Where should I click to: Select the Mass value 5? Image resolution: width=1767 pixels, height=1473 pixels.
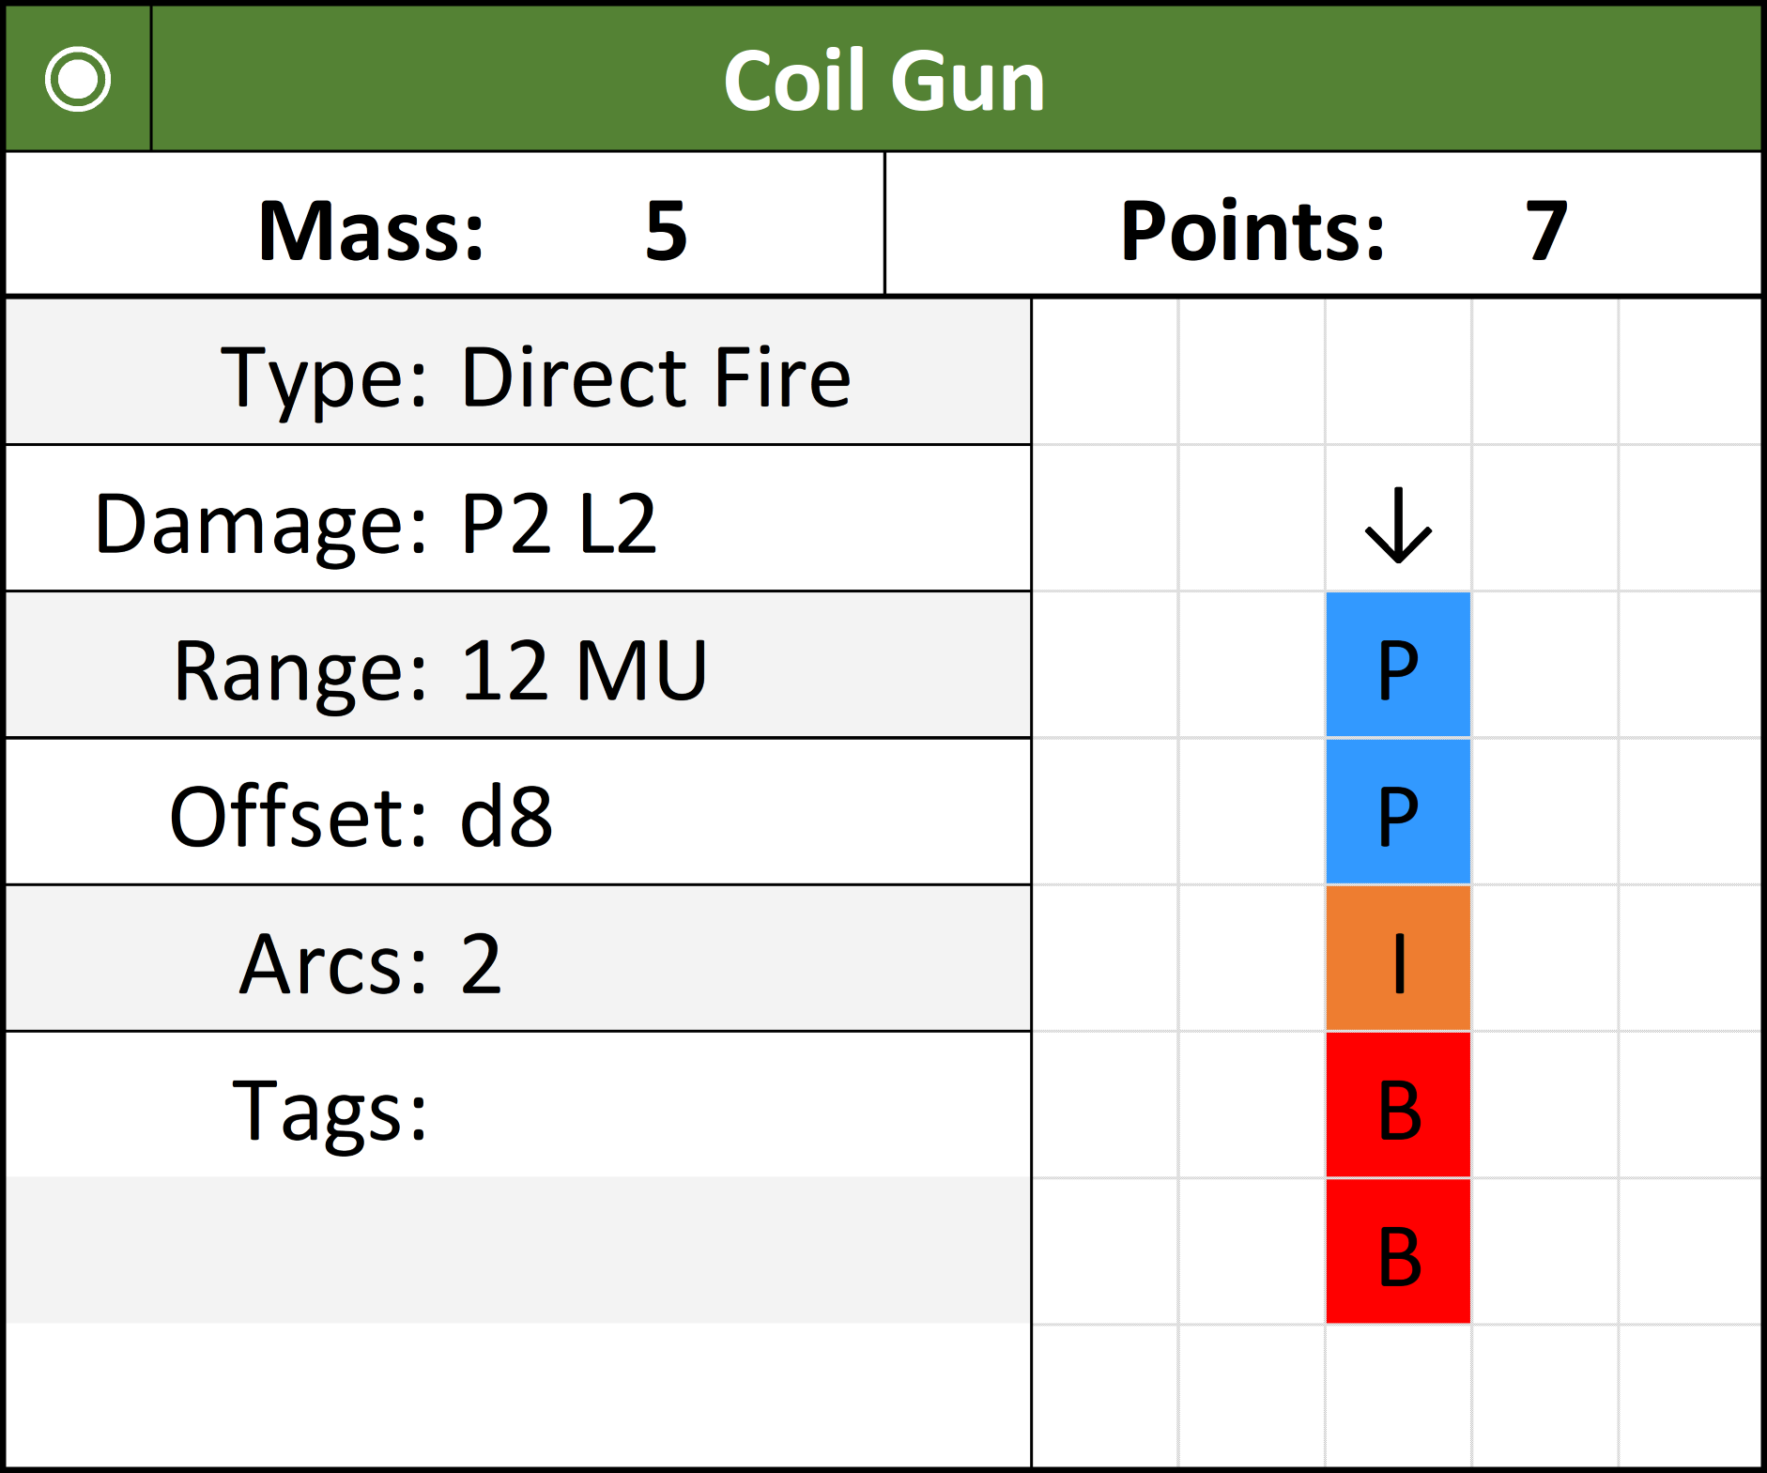pos(666,231)
